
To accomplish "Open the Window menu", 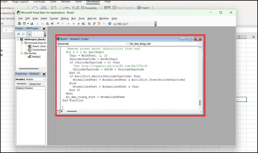I will pyautogui.click(x=104, y=19).
